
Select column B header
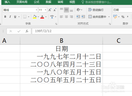click(62, 41)
